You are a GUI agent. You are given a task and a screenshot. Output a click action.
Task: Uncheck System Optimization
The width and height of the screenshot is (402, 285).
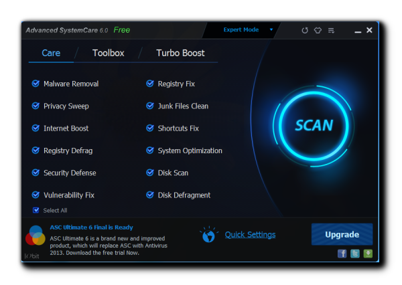click(x=150, y=151)
